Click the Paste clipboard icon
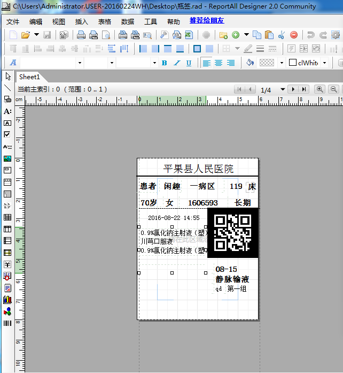343x373 pixels. pyautogui.click(x=269, y=35)
